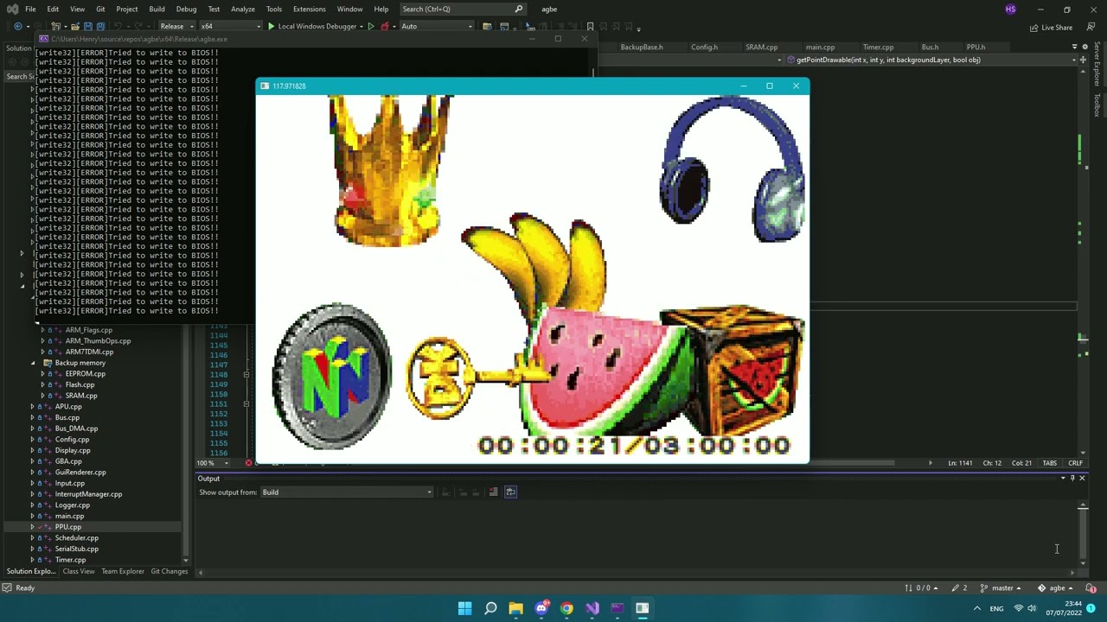The width and height of the screenshot is (1107, 622).
Task: Open the Build menu
Action: pos(157,9)
